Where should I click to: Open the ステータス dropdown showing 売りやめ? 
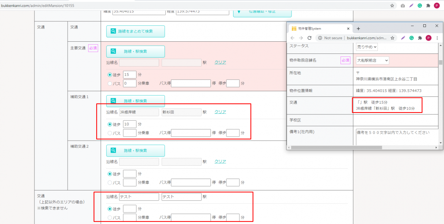(367, 47)
